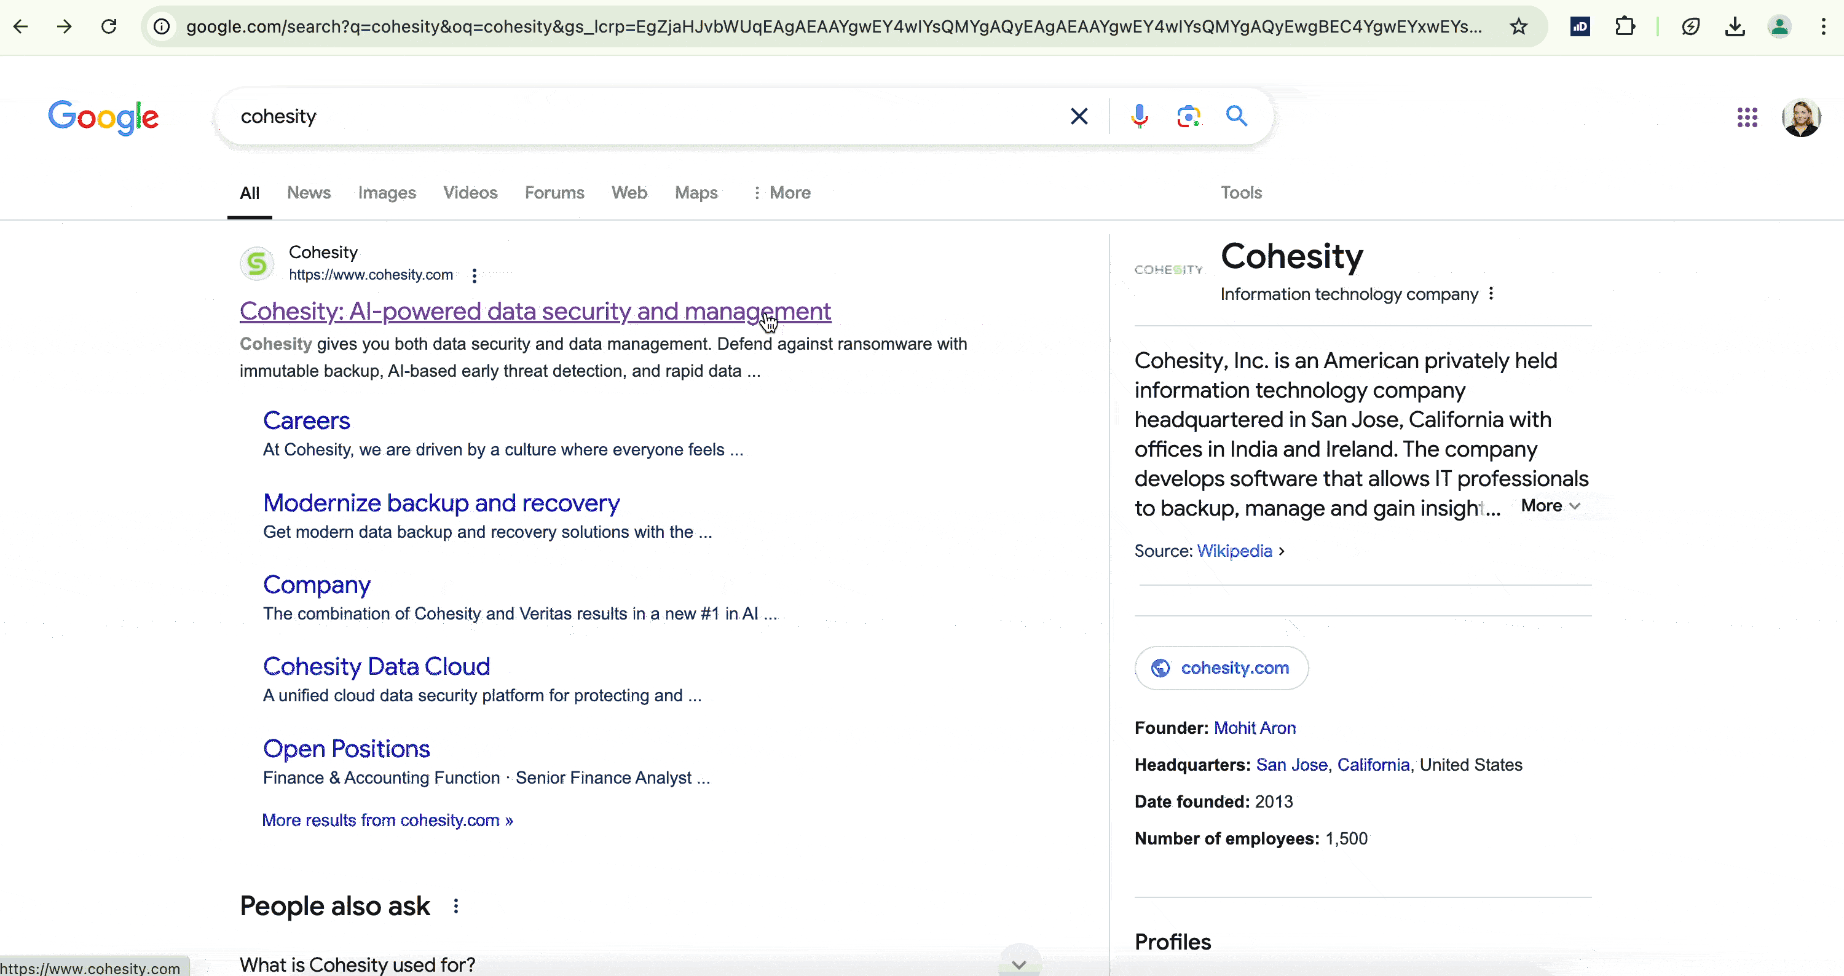Select the All results tab
The width and height of the screenshot is (1844, 976).
[x=249, y=192]
